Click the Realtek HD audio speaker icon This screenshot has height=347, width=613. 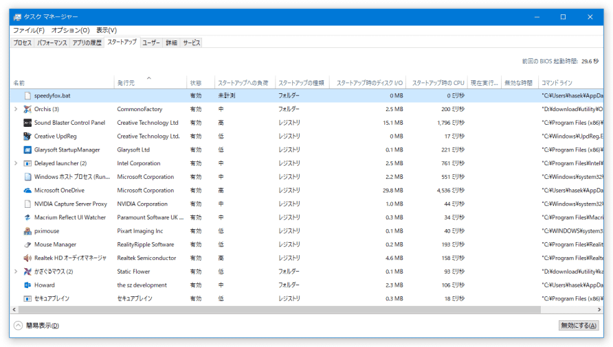point(27,258)
